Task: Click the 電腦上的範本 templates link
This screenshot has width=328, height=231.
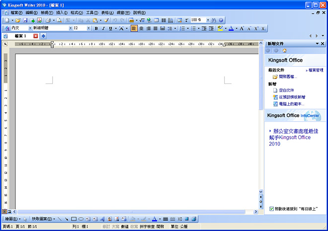Action: tap(292, 104)
